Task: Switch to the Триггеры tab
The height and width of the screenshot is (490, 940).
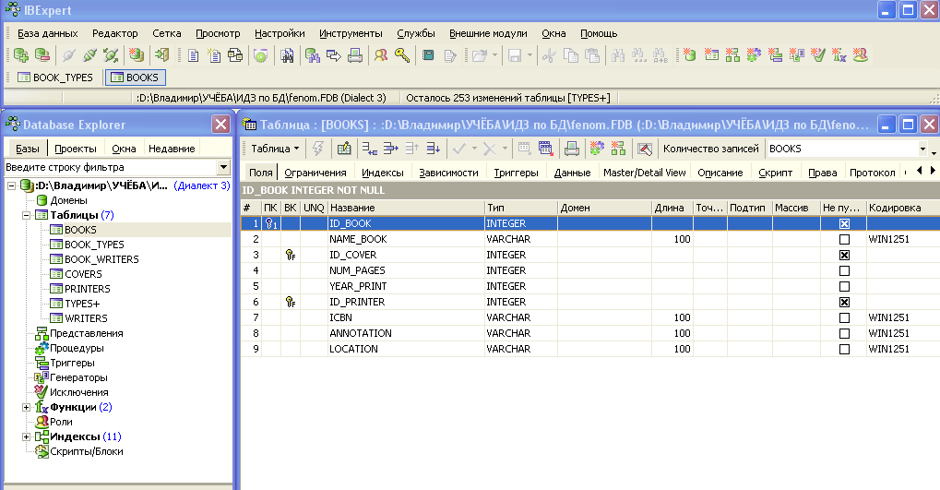Action: pos(516,173)
